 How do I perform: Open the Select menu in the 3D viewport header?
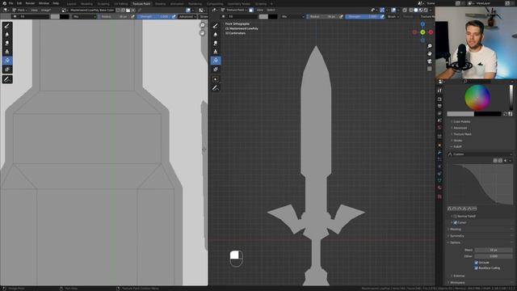tap(271, 11)
